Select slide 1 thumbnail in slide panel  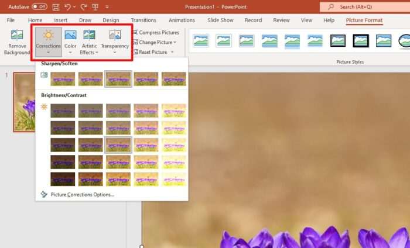[x=25, y=102]
